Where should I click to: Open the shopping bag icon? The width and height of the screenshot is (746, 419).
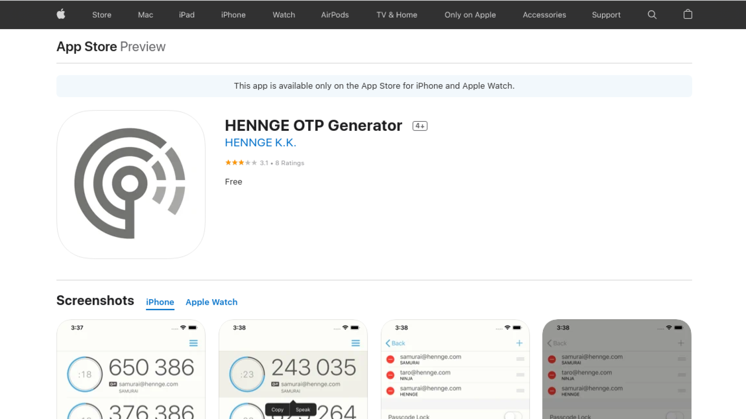coord(688,15)
